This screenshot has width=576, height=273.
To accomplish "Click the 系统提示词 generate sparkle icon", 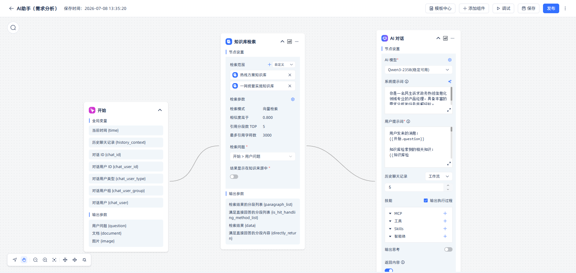I will tap(450, 82).
